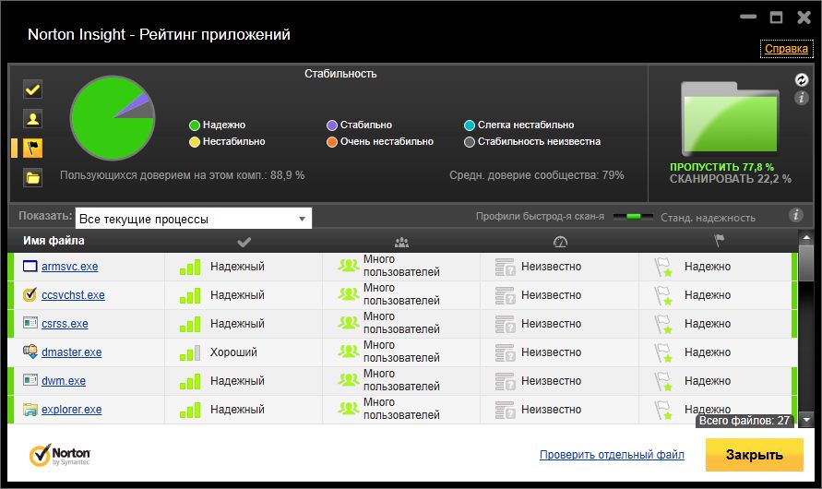
Task: Click orange Очень нестабильно legend swatch
Action: click(332, 142)
